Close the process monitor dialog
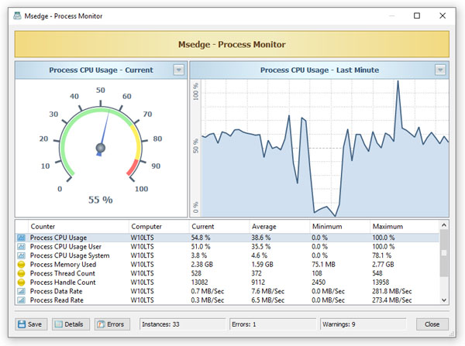 coord(432,324)
